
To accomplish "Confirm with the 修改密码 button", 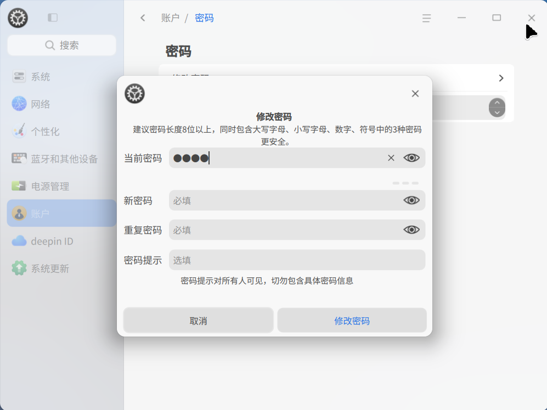I will [x=352, y=320].
